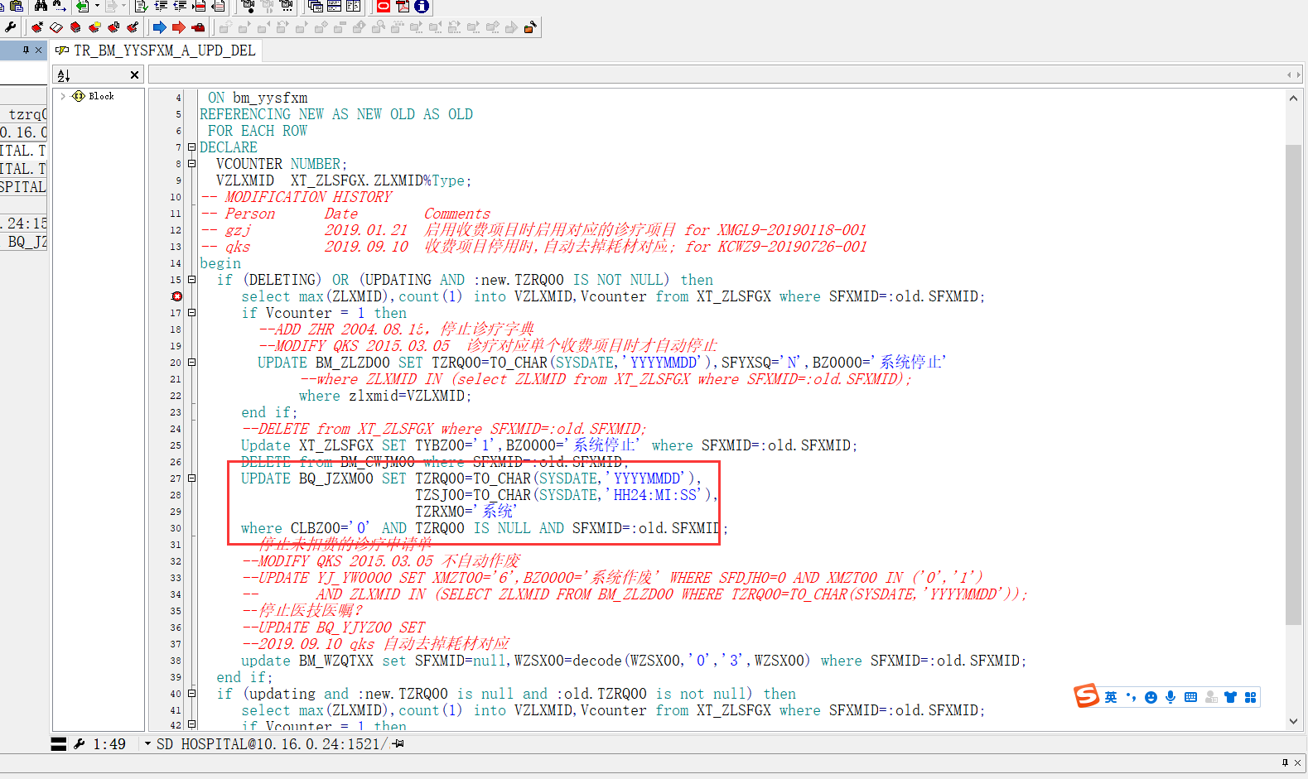Click the cursor position "1:49" in status bar
This screenshot has width=1308, height=779.
(x=109, y=744)
